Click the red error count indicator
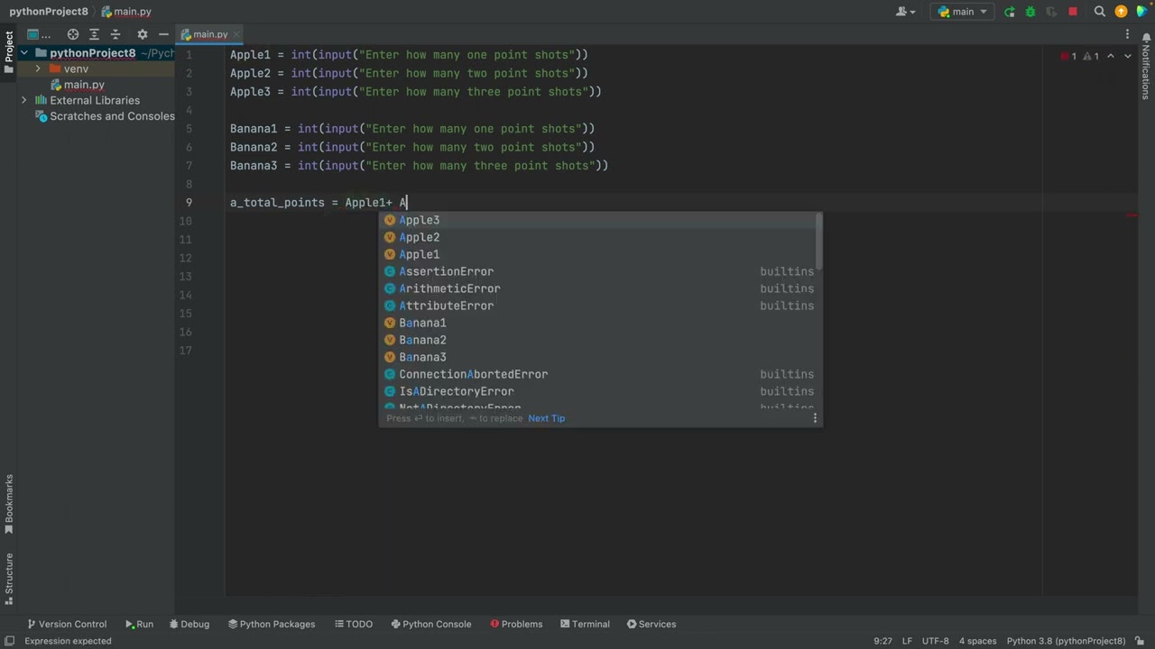 (1068, 56)
